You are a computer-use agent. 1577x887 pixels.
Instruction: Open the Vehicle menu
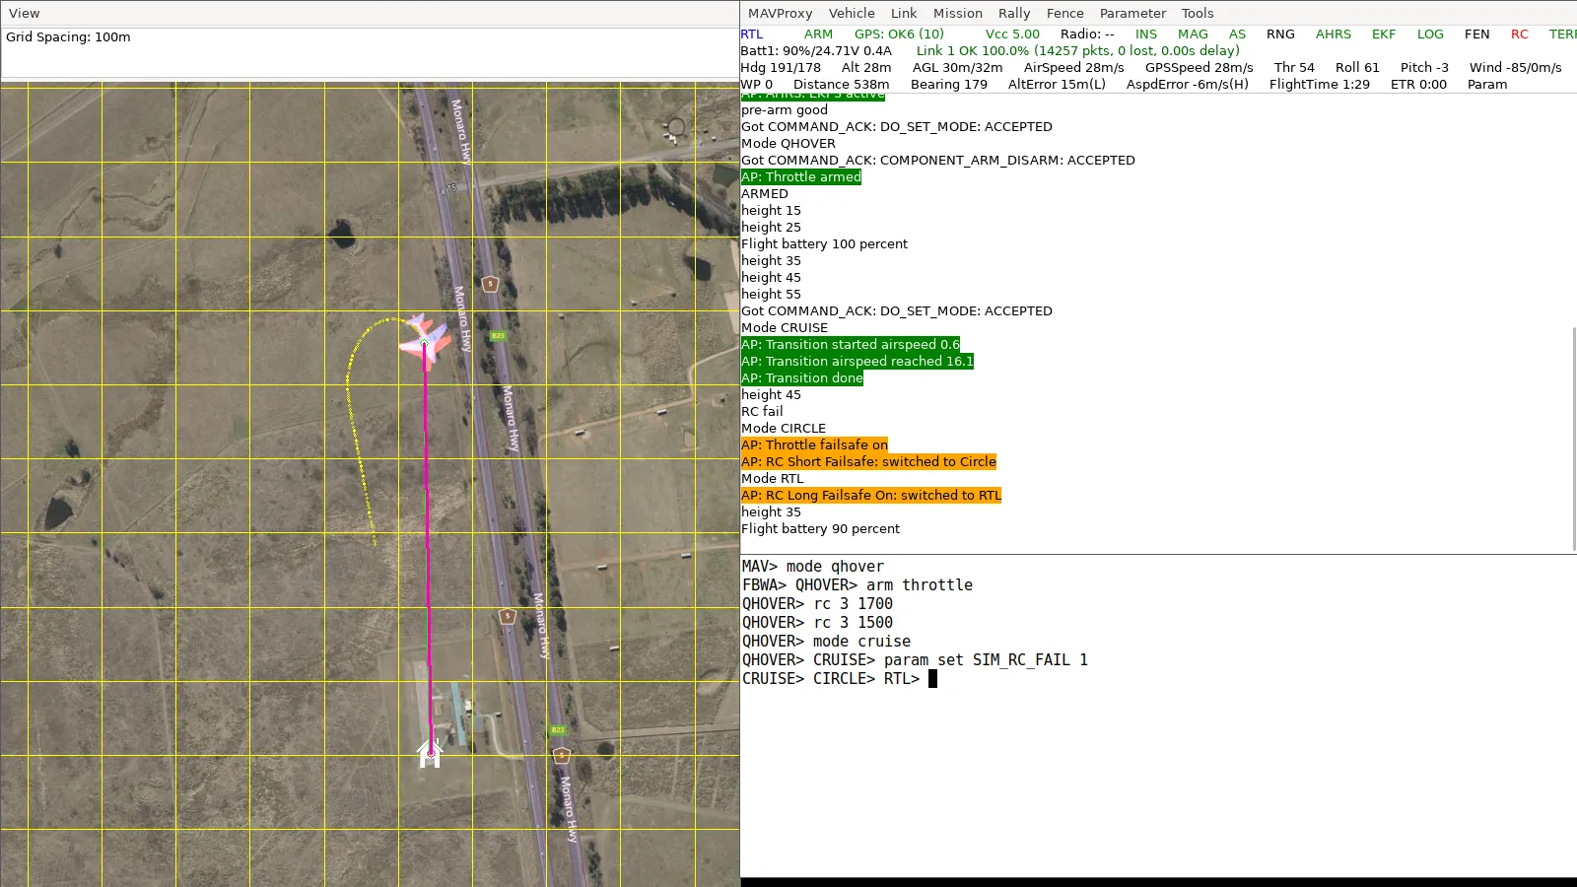click(852, 13)
